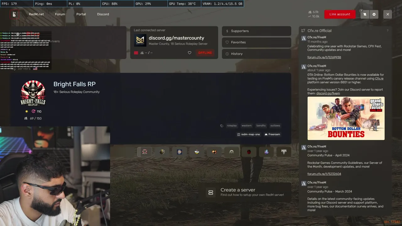The width and height of the screenshot is (402, 226).
Task: Click the Bright Falls Roleplay logo
Action: click(x=33, y=93)
